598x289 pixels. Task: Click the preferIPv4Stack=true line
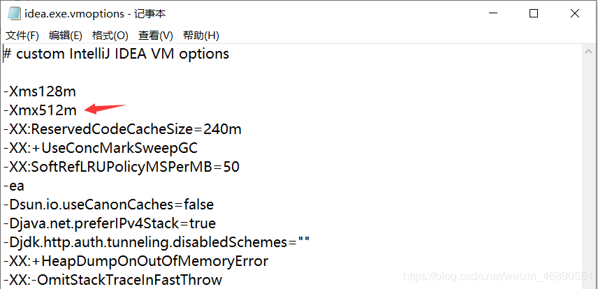click(x=110, y=223)
